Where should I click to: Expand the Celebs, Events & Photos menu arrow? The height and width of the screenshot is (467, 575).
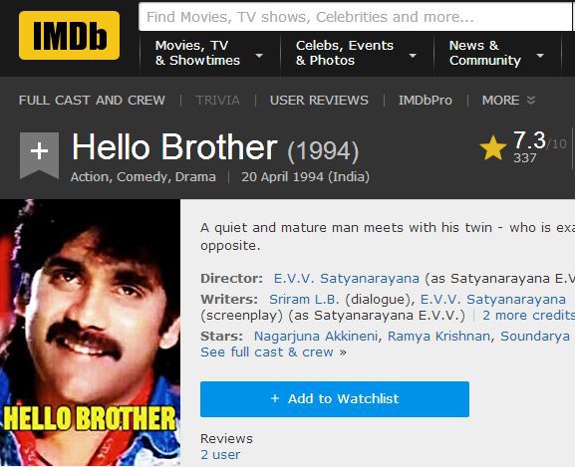[x=413, y=56]
